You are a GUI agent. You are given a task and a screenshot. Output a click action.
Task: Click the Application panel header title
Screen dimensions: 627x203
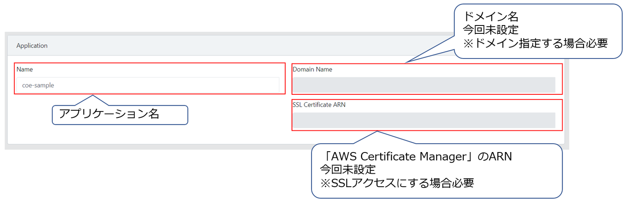point(32,46)
